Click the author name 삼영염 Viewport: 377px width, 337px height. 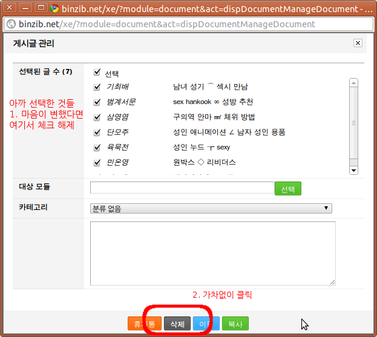117,117
